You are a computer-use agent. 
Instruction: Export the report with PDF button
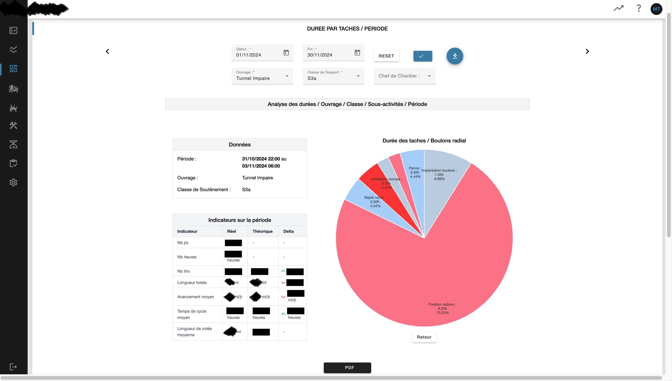pyautogui.click(x=347, y=368)
